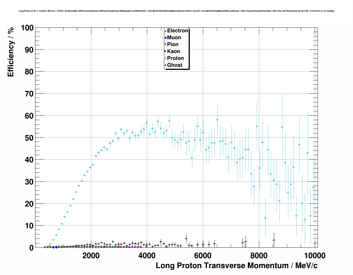This screenshot has height=275, width=353.
Task: Click the x-axis tick label '4000'
Action: tap(147, 256)
